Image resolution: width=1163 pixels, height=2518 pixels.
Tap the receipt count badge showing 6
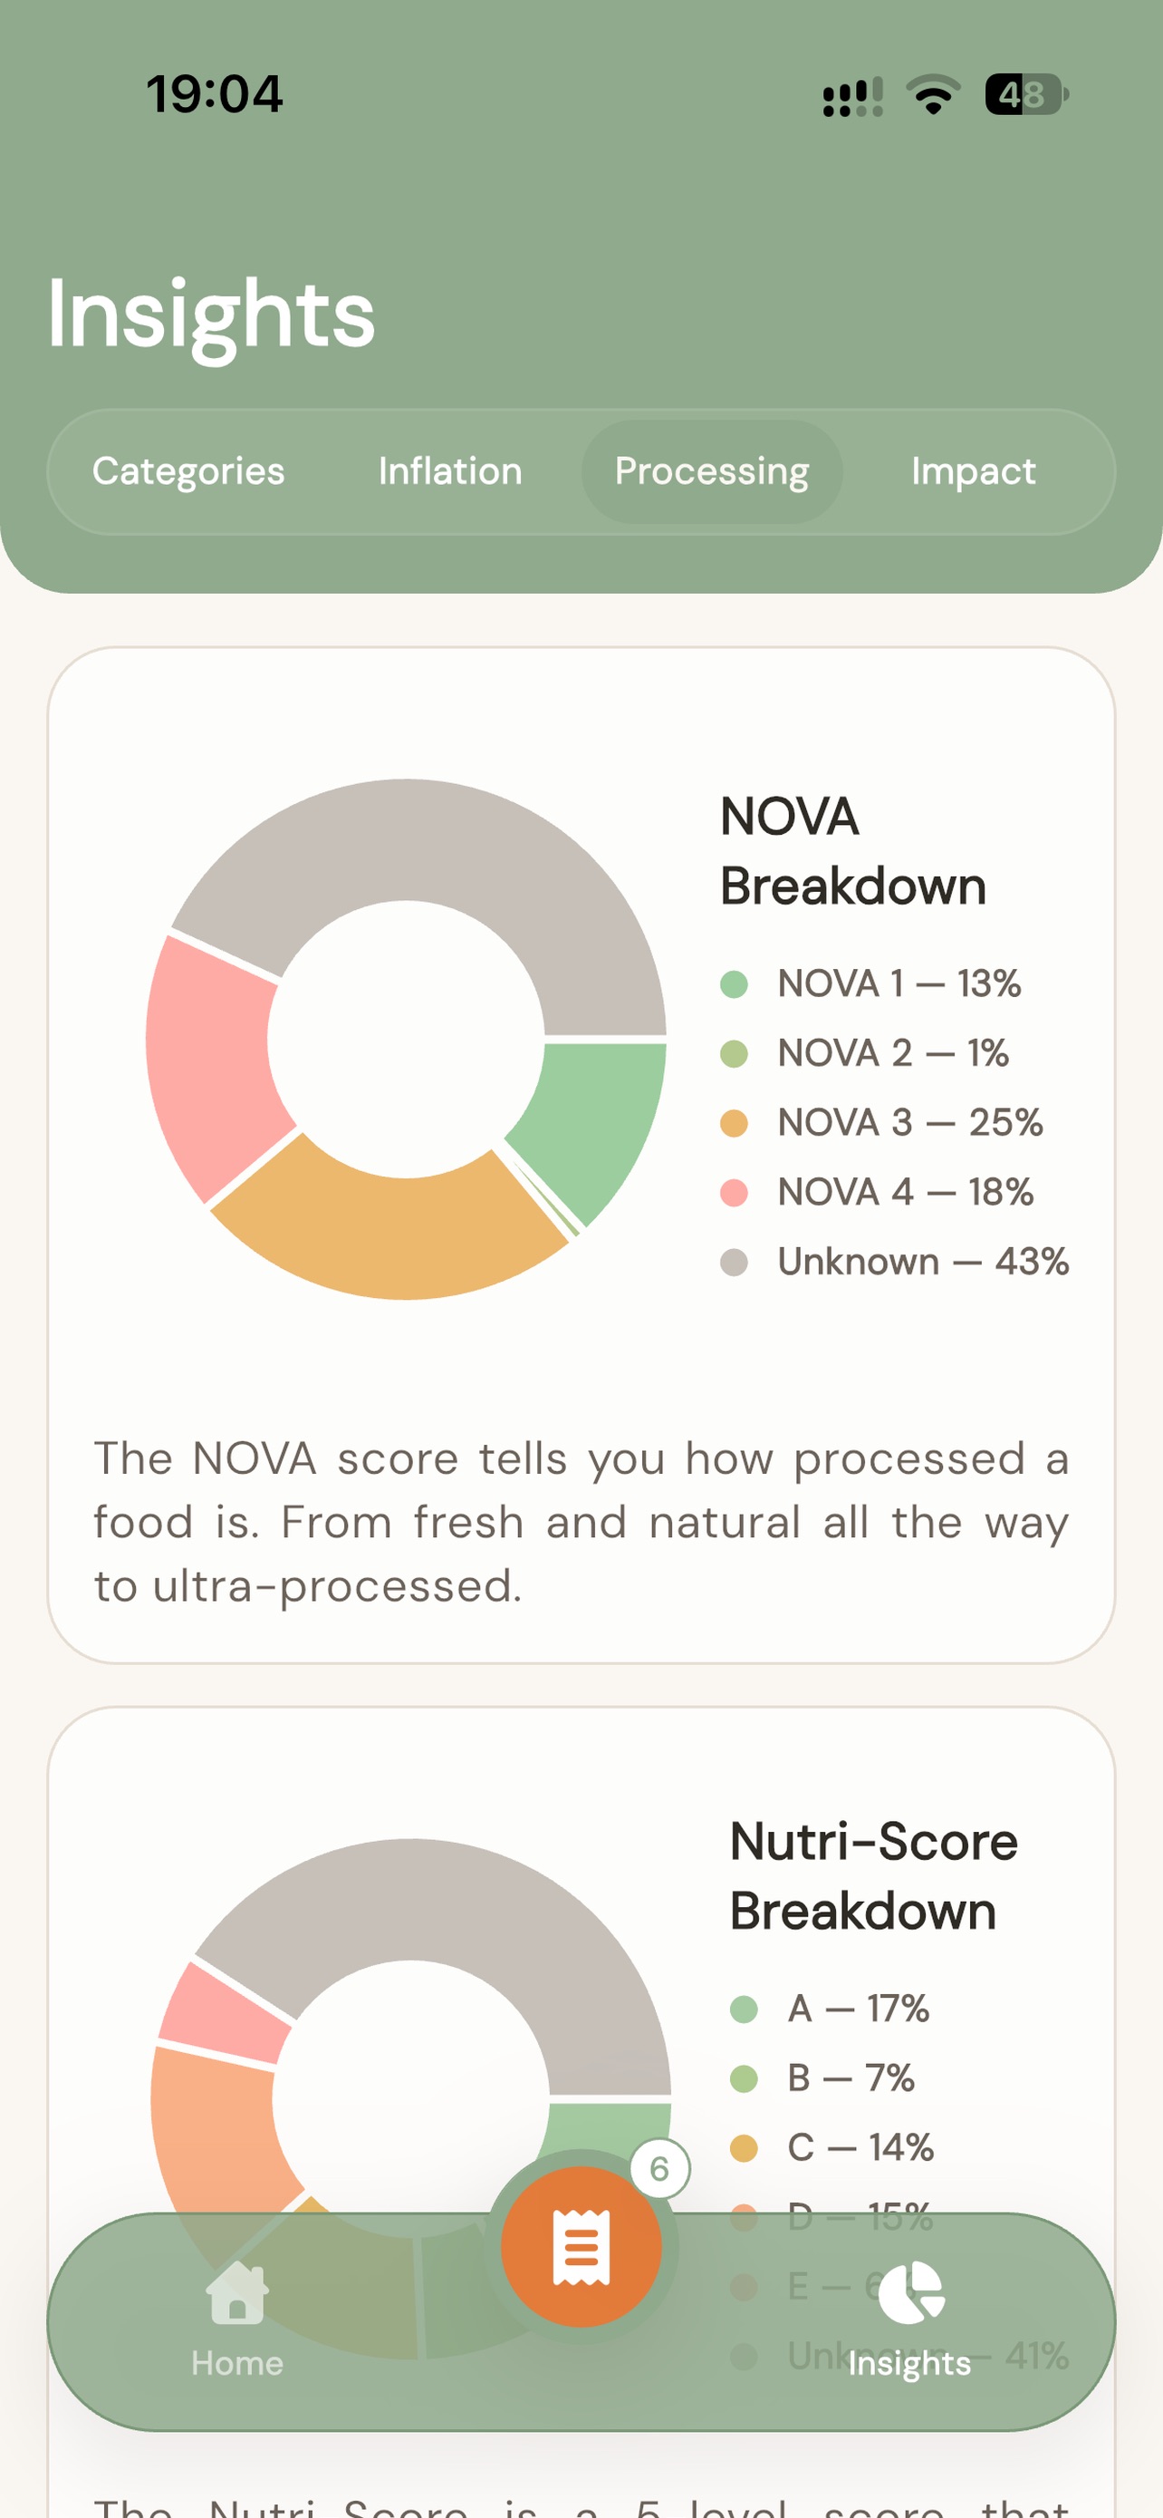tap(659, 2168)
